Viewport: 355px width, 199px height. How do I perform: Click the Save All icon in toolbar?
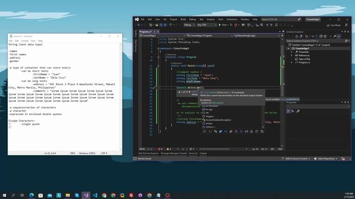pos(165,25)
